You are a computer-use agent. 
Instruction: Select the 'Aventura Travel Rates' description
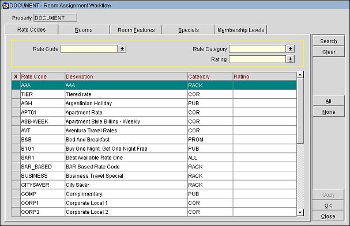tap(126, 131)
